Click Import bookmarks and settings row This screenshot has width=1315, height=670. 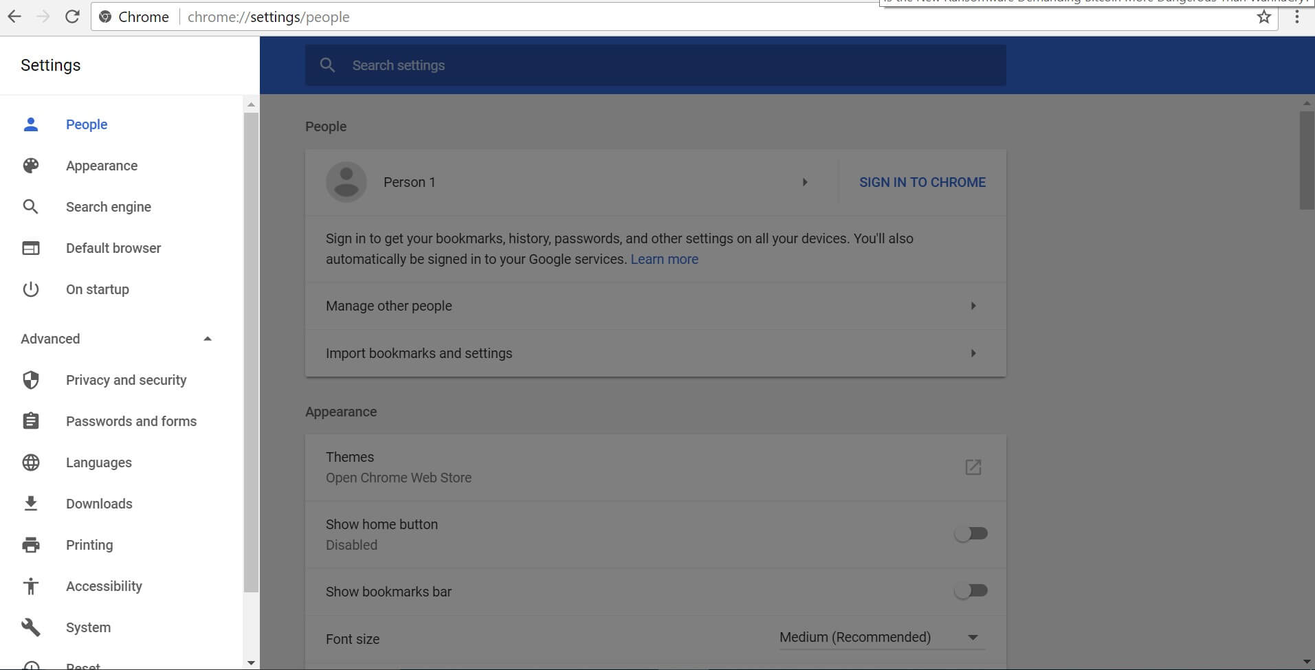click(656, 353)
